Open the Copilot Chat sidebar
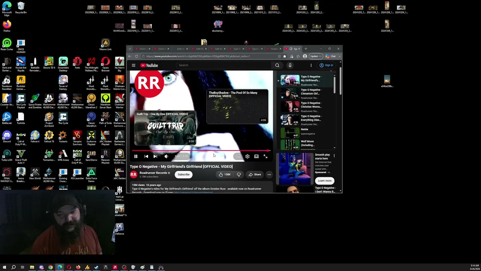 [x=331, y=56]
